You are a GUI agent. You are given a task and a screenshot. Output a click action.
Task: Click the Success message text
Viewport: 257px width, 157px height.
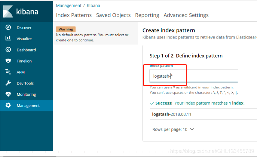click(x=200, y=103)
